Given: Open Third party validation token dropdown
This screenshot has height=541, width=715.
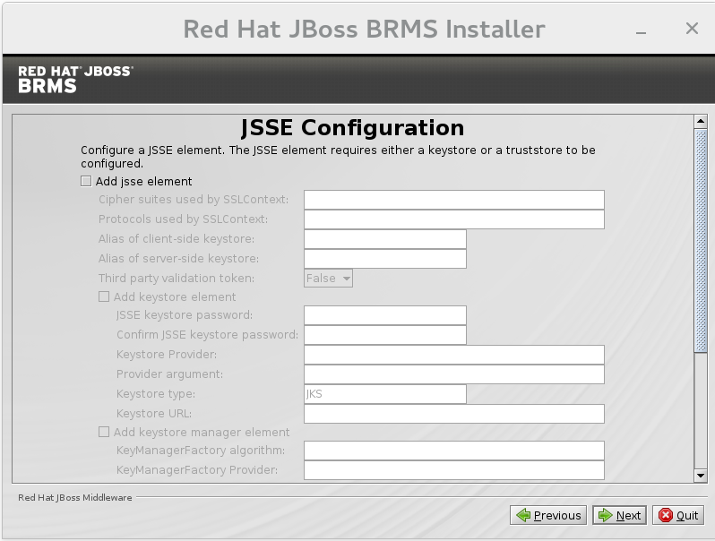Looking at the screenshot, I should point(328,279).
